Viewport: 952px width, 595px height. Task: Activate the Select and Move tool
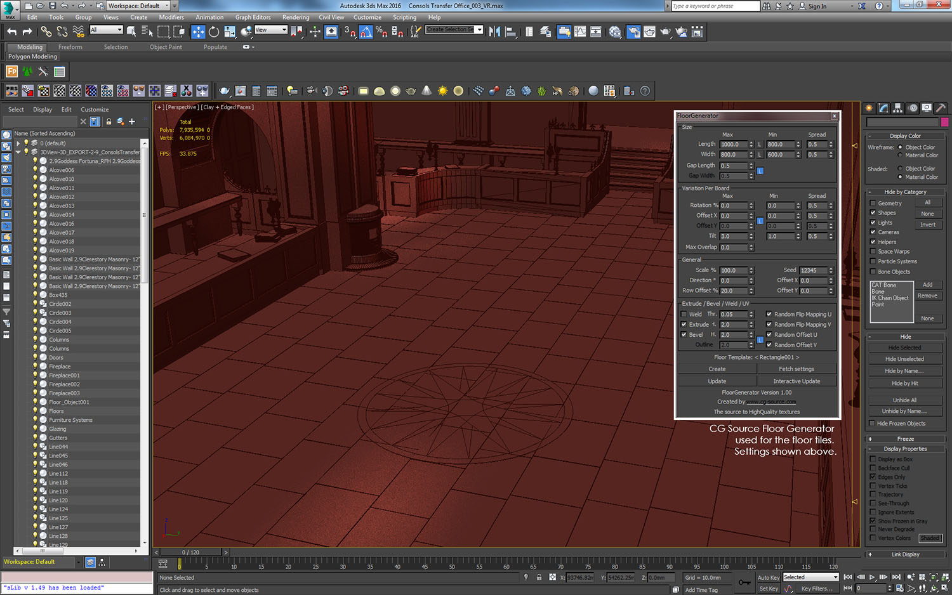point(198,32)
